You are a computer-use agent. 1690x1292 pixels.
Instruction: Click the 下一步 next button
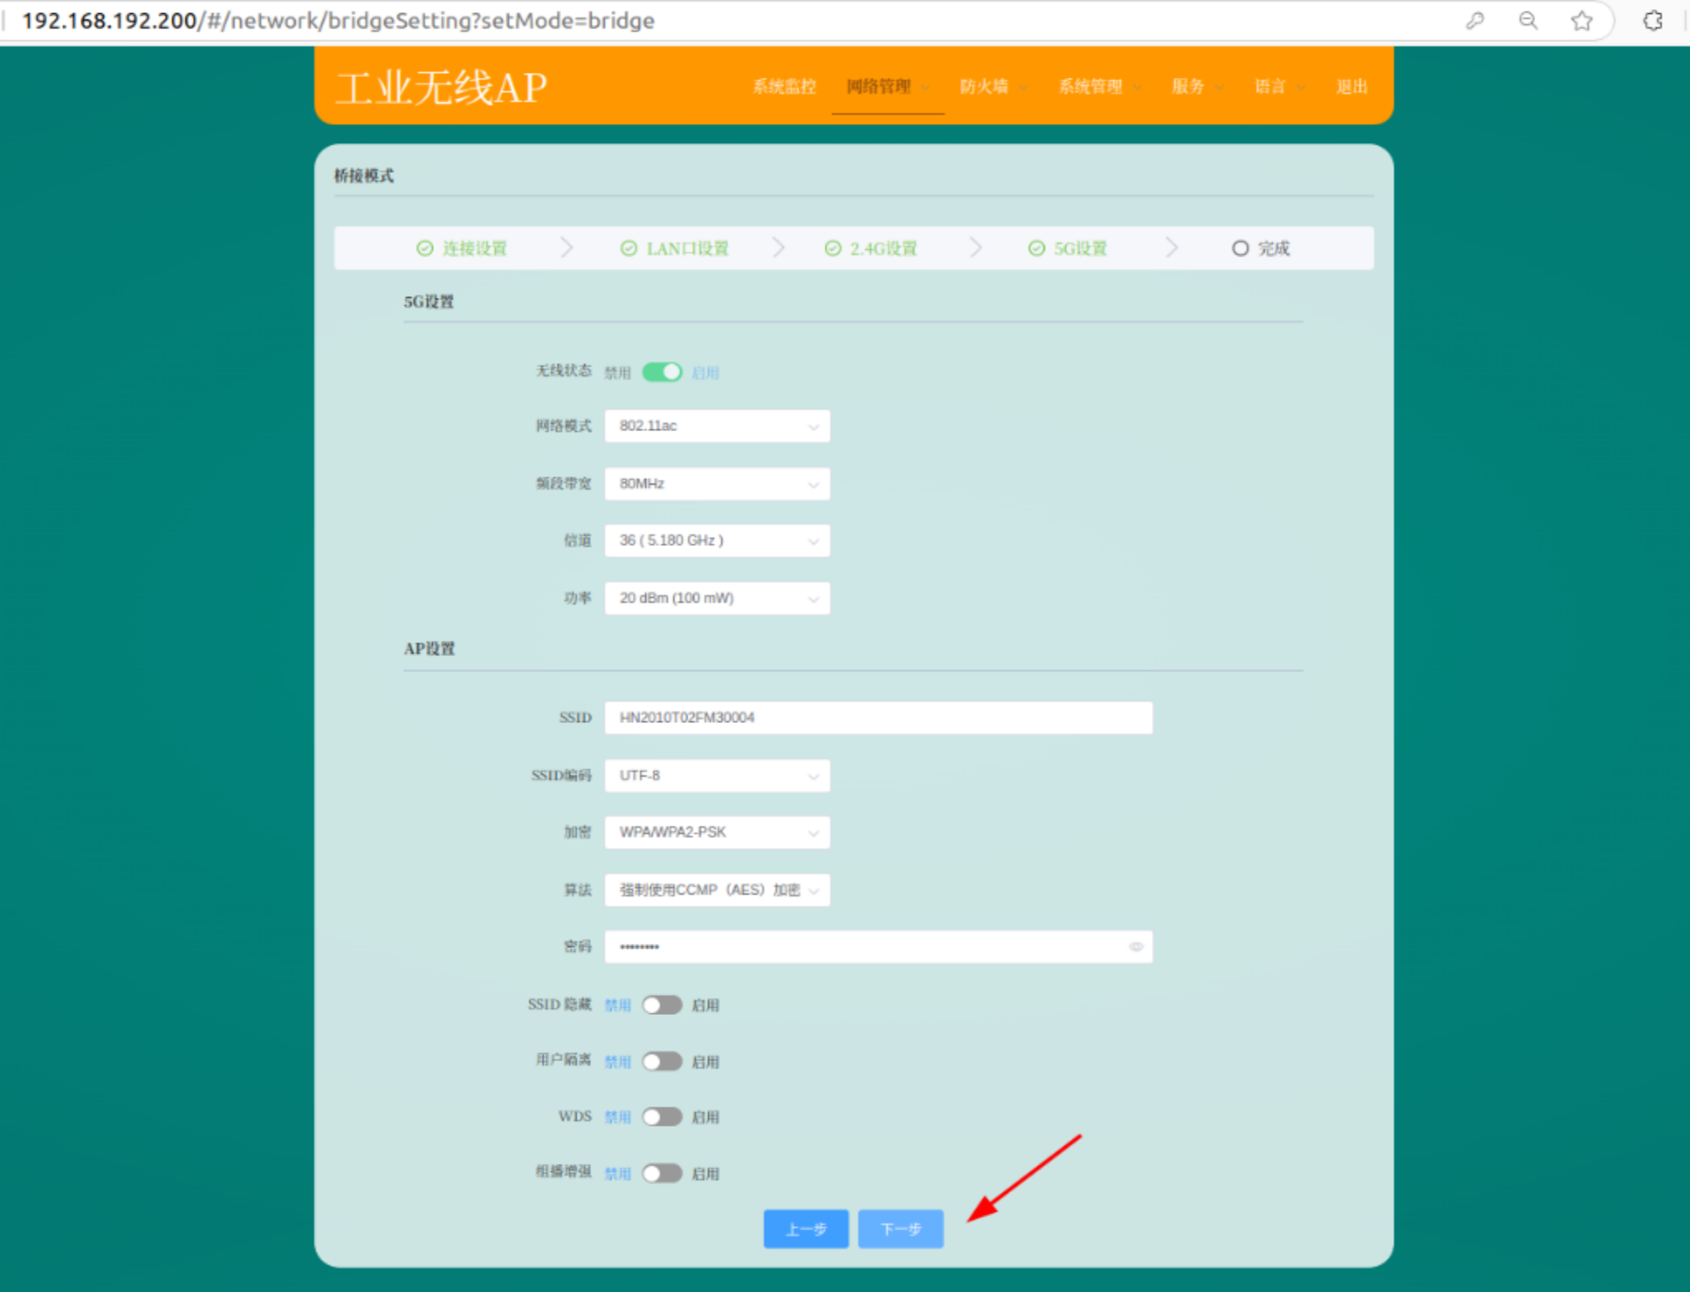click(x=900, y=1229)
